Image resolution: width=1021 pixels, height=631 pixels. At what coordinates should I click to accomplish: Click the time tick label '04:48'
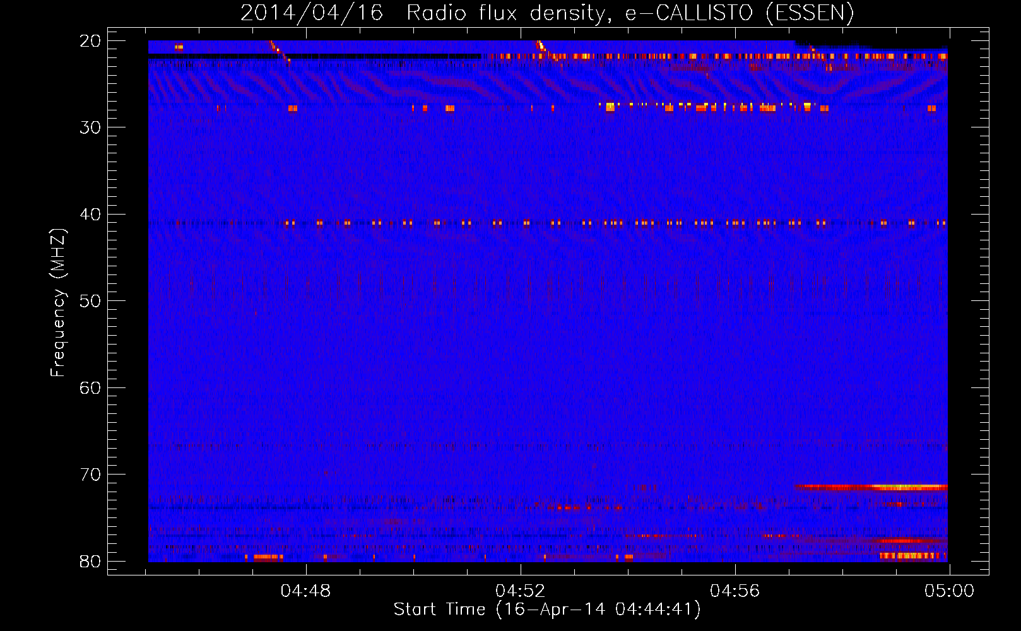click(x=306, y=591)
